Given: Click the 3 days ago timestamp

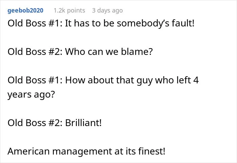Looking at the screenshot, I should point(107,11).
